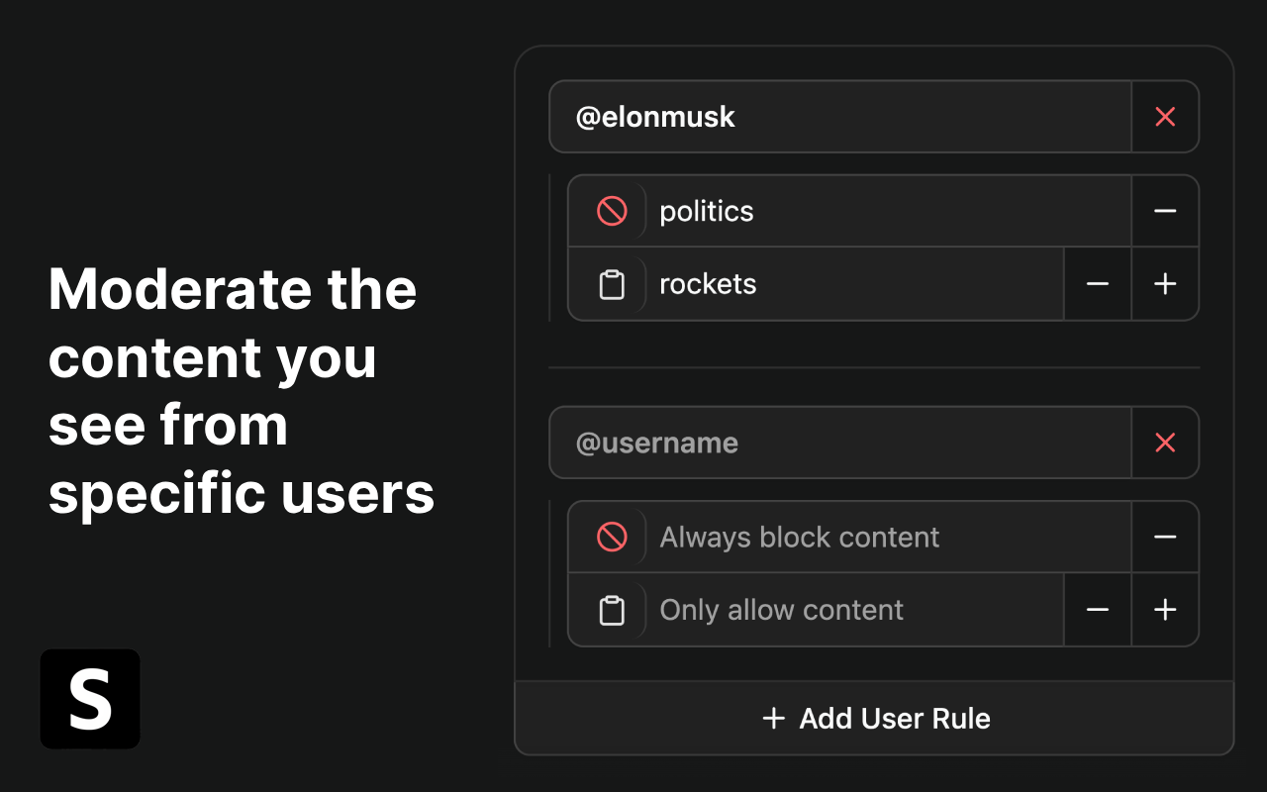
Task: Click the clipboard icon beside rockets
Action: coord(612,284)
